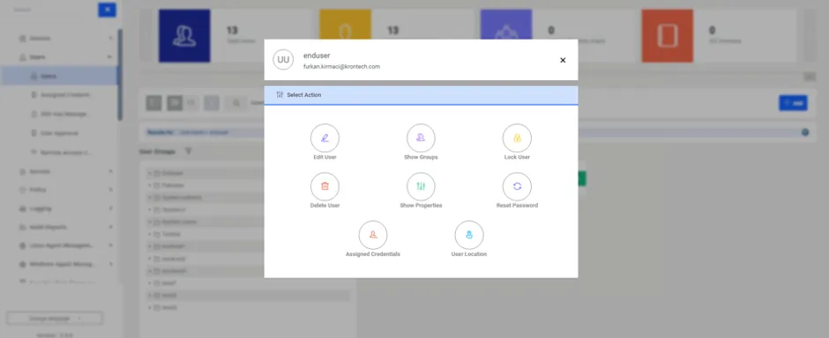
Task: Open the Change language dropdown
Action: [55, 319]
